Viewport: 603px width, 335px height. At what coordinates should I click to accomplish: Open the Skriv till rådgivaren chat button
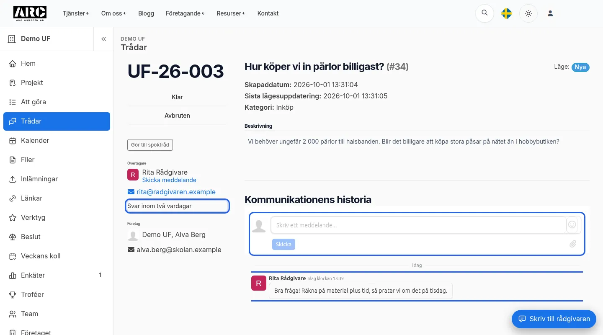pos(554,319)
